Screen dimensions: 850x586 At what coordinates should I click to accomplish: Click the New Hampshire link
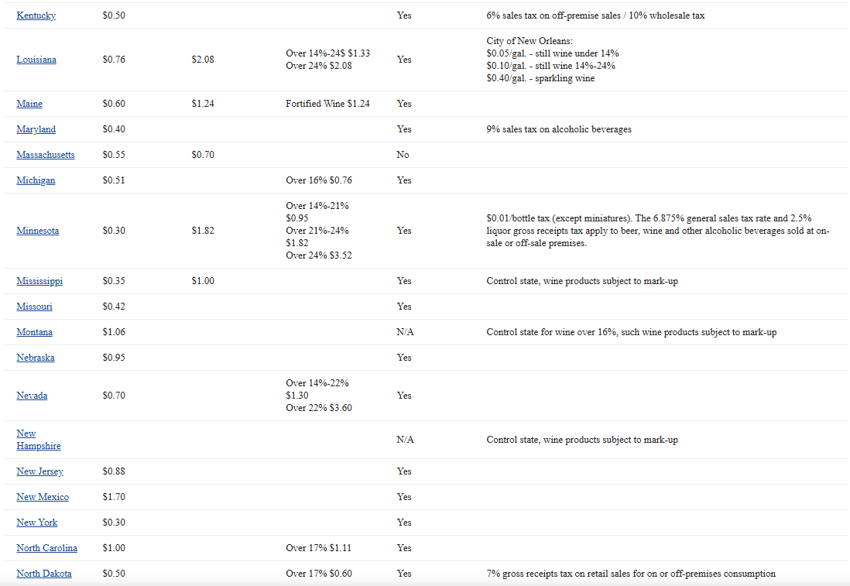tap(38, 440)
